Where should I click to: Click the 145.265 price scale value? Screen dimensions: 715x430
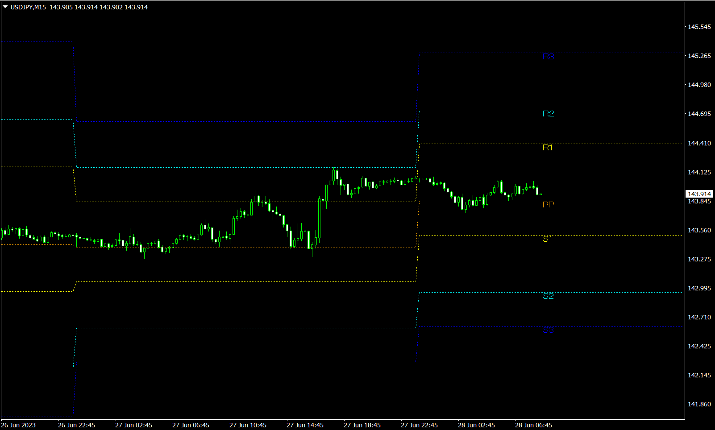point(699,56)
